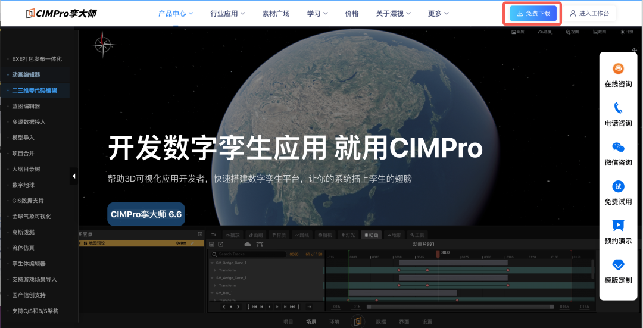This screenshot has height=328, width=643.
Task: Choose 国产信创支持 in the sidebar
Action: tap(29, 295)
